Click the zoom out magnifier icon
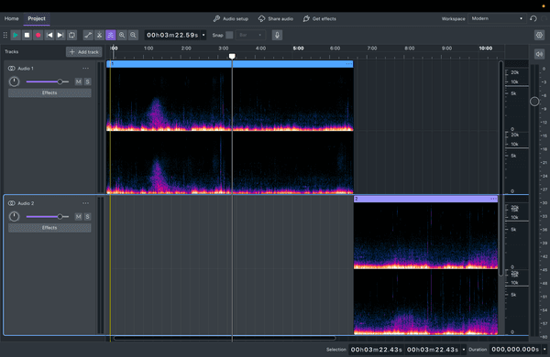This screenshot has width=550, height=357. pos(133,35)
